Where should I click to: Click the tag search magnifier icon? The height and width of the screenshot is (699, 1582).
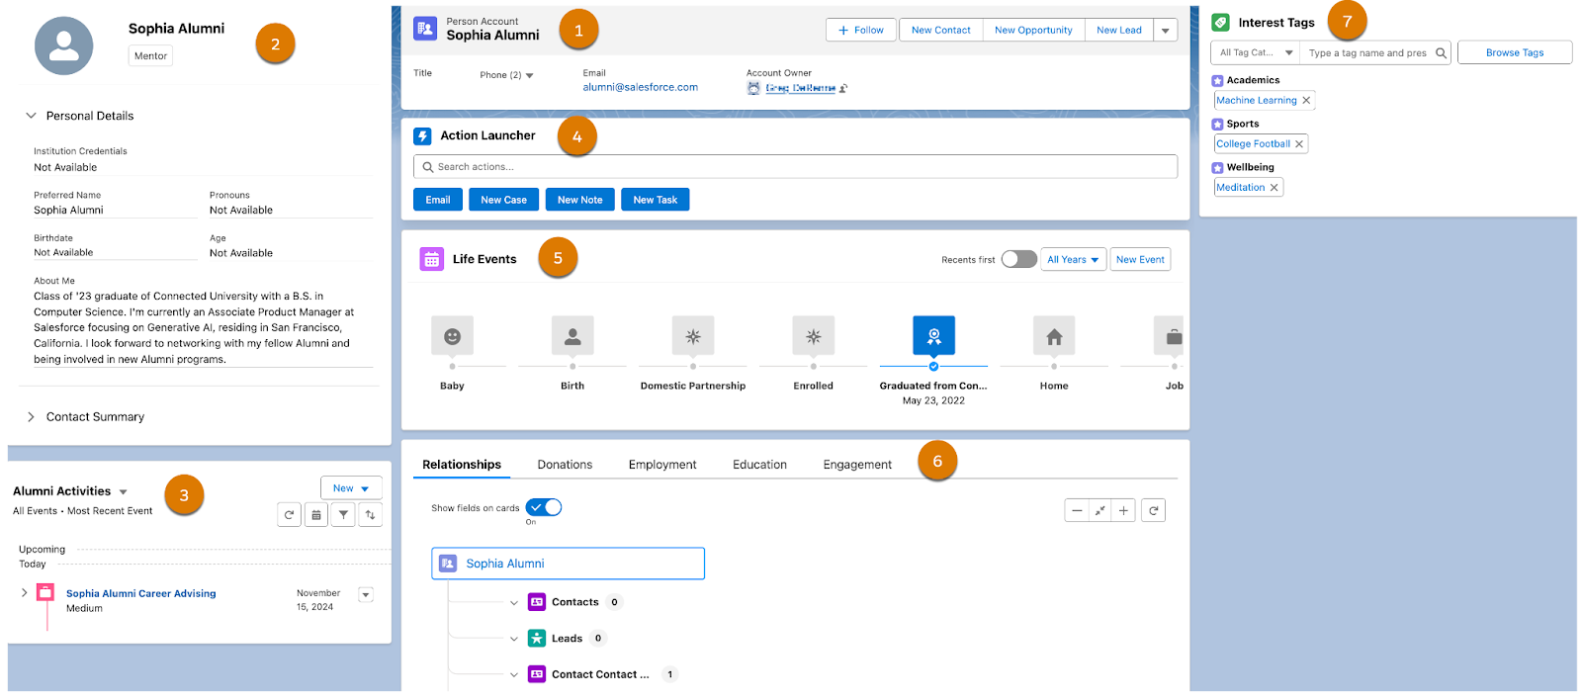pyautogui.click(x=1441, y=52)
